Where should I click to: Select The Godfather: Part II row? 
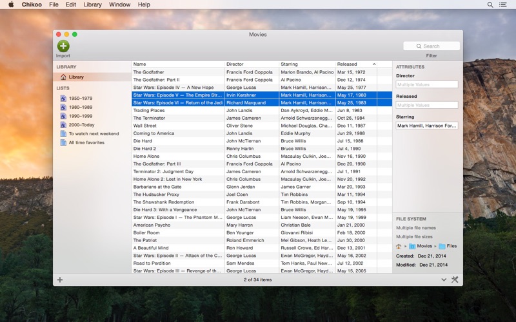tap(262, 80)
